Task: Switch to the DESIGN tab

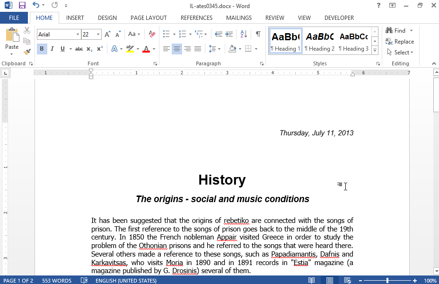Action: (107, 18)
